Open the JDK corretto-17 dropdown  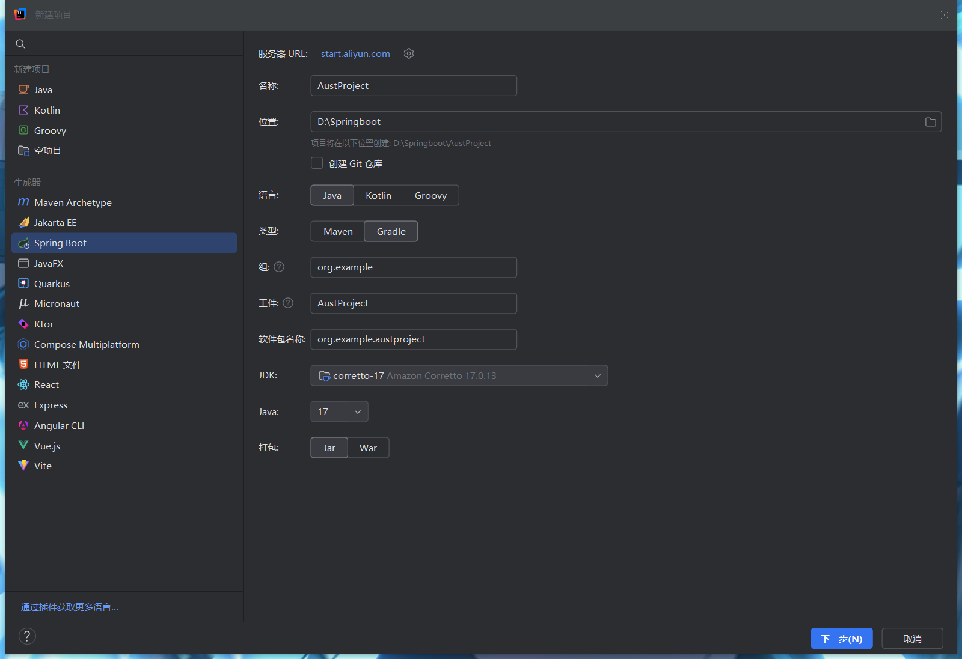[459, 375]
